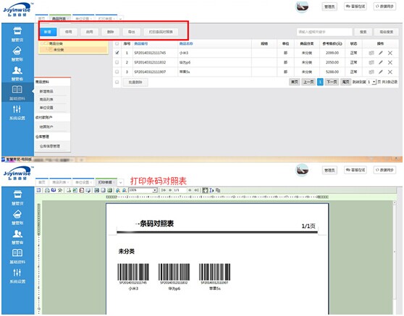Viewport: 404px width, 316px height.
Task: Uncheck the checkbox for row 1 小米3
Action: tap(117, 53)
